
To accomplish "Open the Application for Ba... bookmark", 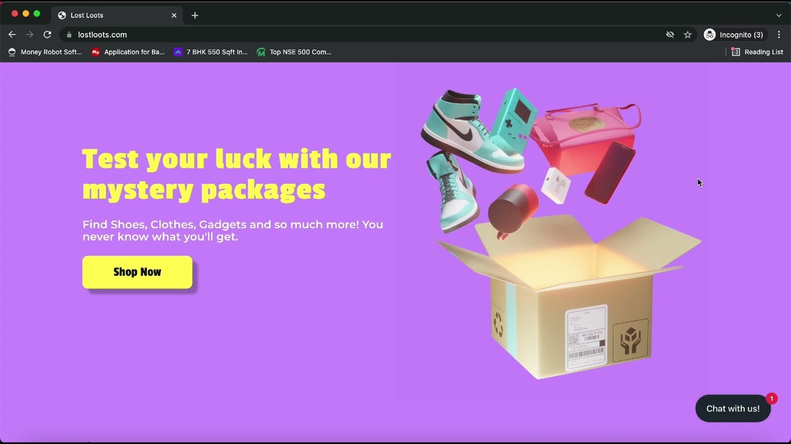I will point(128,52).
